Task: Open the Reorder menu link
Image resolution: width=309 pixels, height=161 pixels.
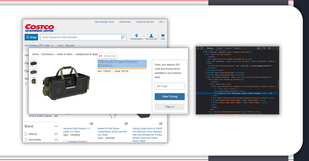Action: coord(70,46)
